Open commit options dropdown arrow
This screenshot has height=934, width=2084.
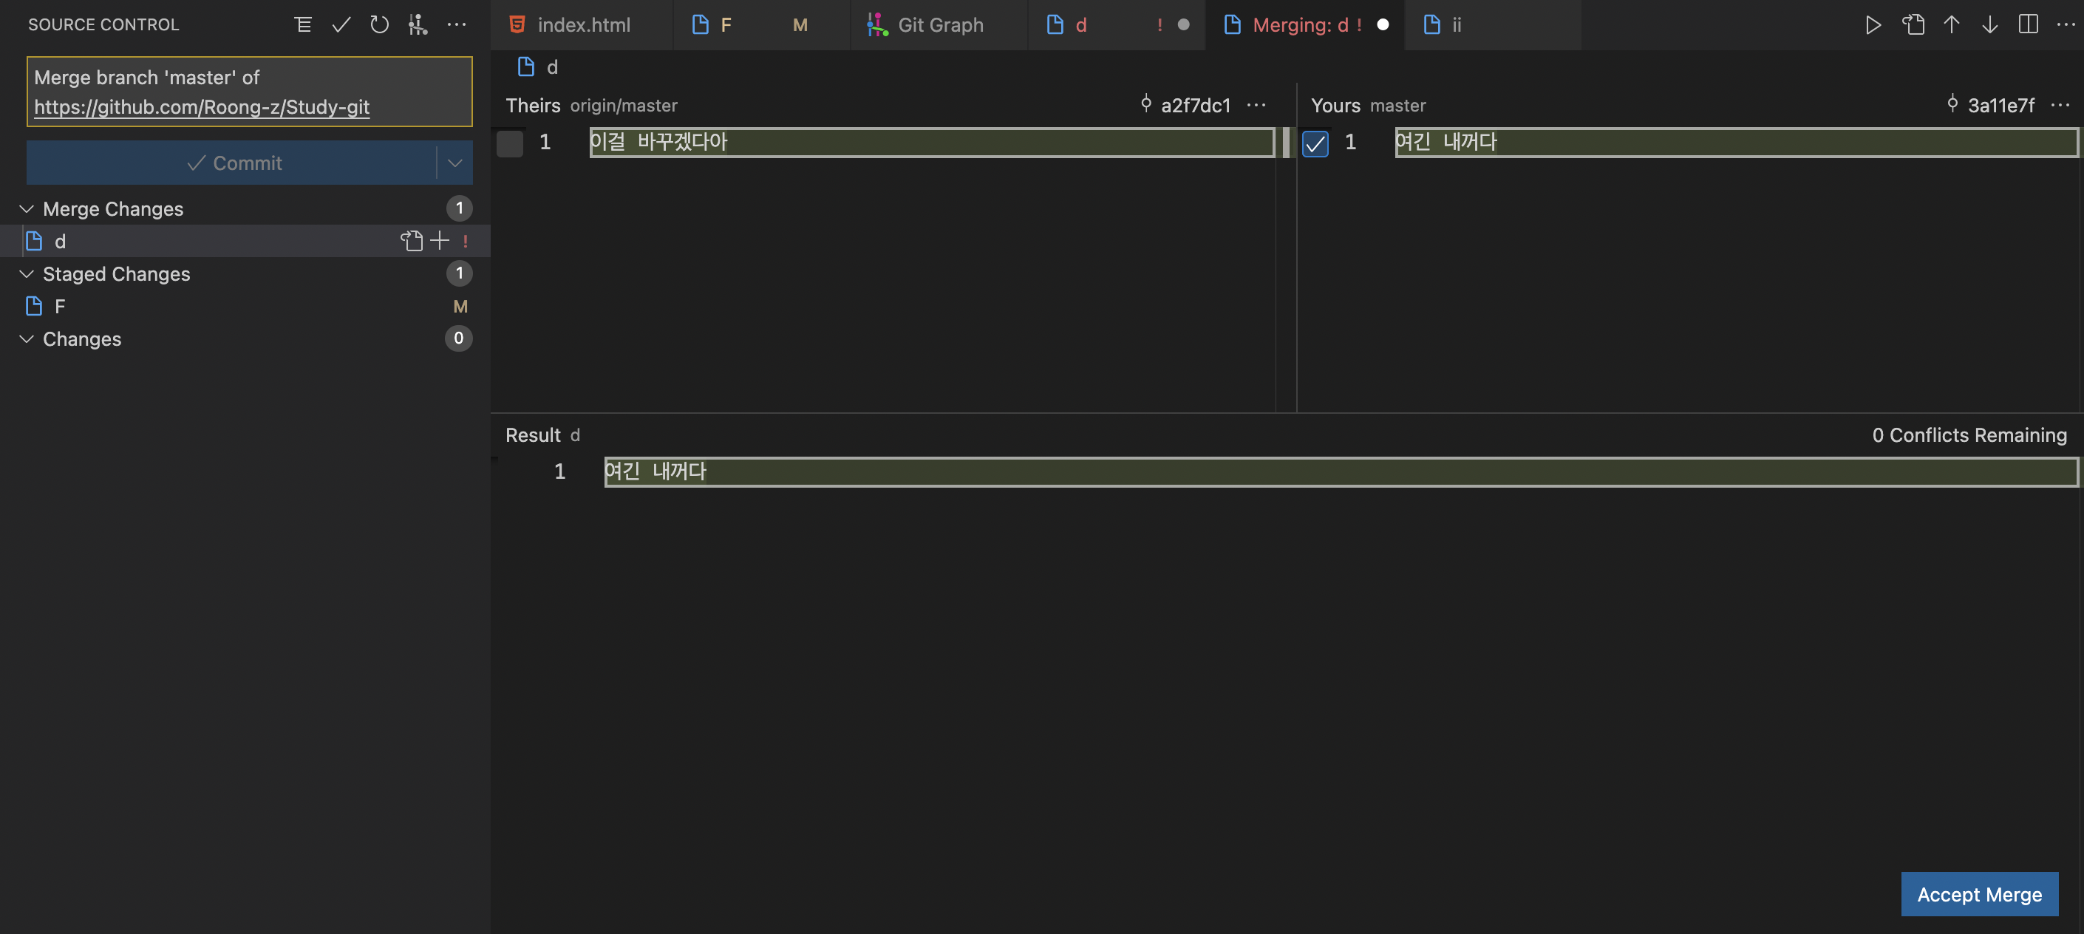tap(454, 163)
